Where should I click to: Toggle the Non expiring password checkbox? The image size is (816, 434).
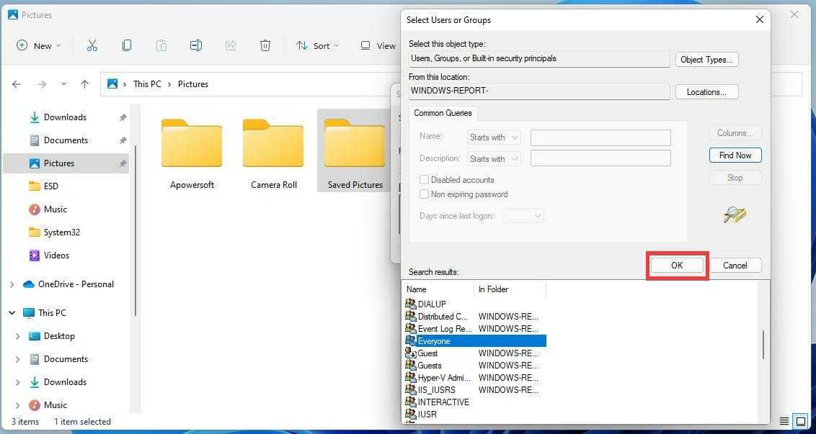(425, 194)
